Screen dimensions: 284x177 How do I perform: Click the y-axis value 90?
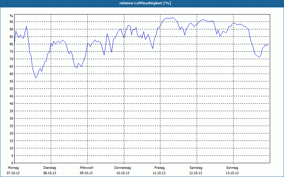11,29
